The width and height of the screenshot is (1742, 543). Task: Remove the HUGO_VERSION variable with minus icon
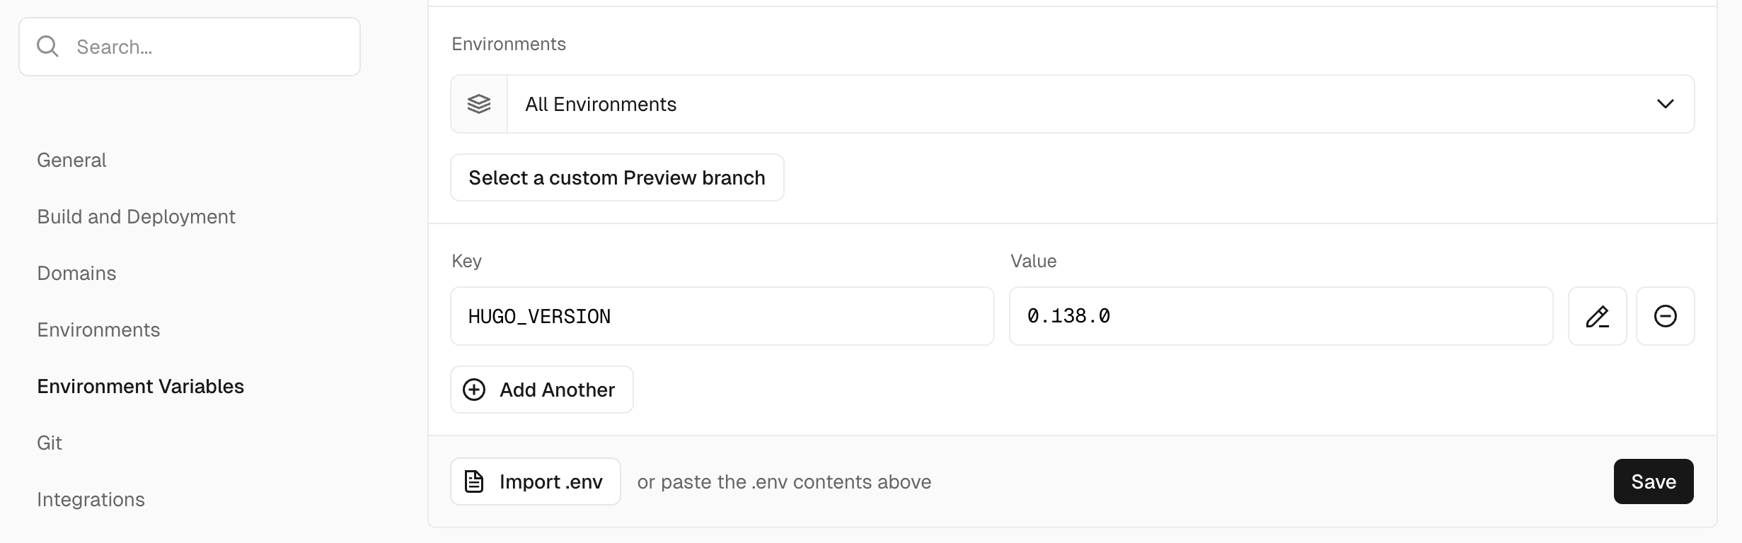(1665, 316)
